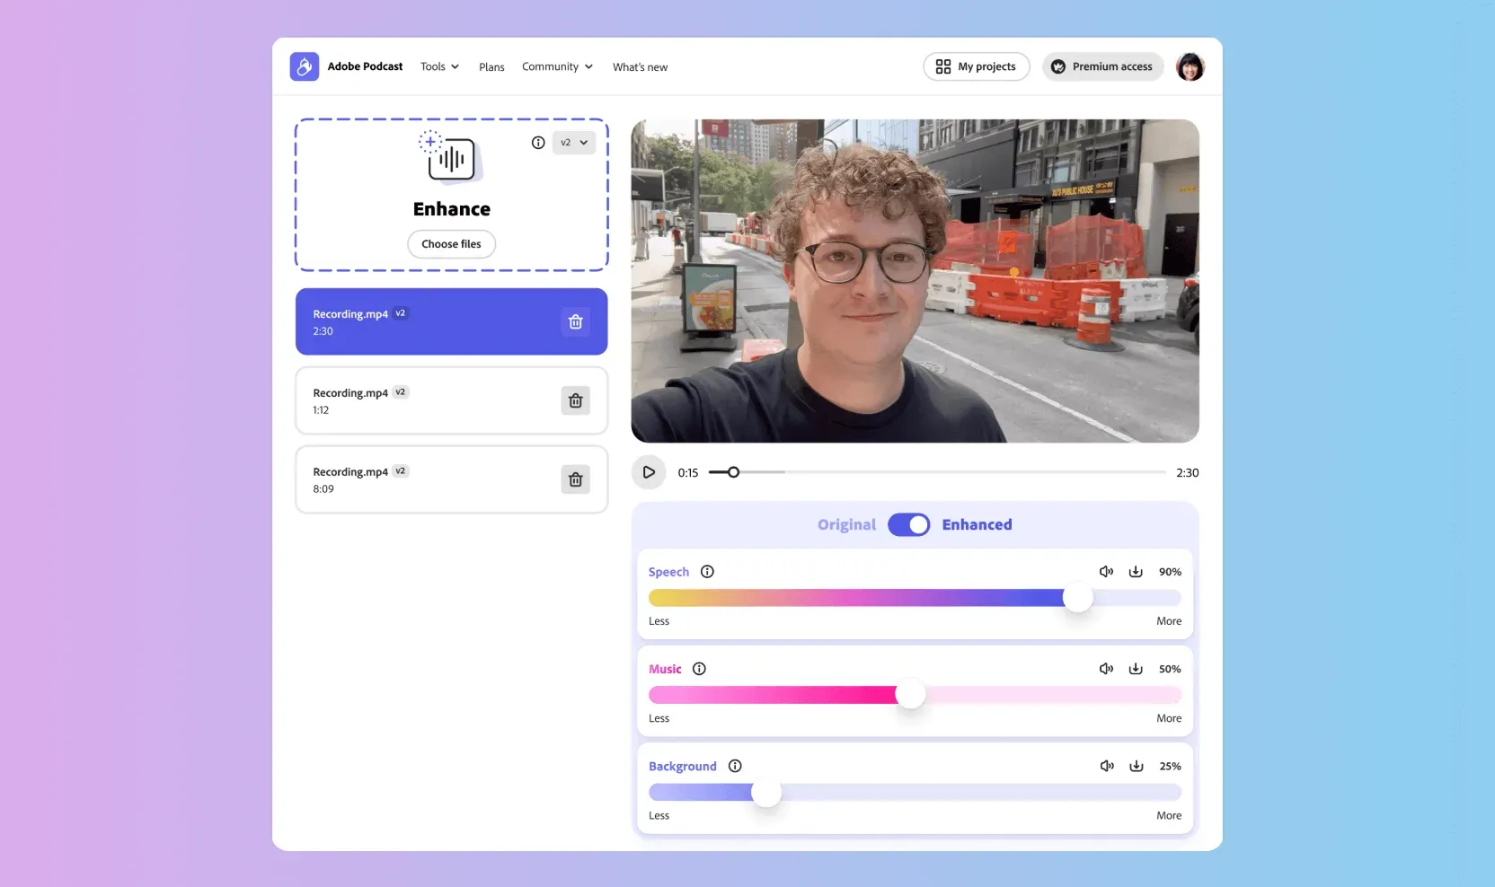Delete the selected 2:30 Recording.mp4 file

click(x=575, y=321)
